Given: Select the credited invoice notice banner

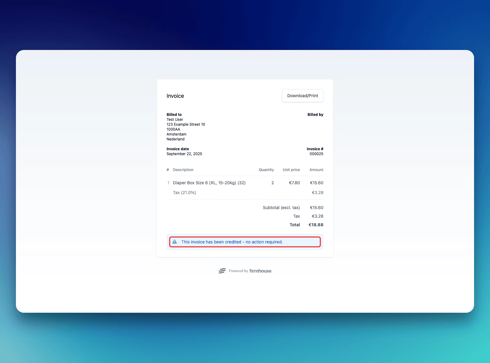Looking at the screenshot, I should [x=245, y=242].
